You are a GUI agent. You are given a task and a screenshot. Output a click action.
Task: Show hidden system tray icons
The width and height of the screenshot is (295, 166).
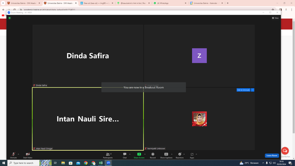(x=263, y=163)
